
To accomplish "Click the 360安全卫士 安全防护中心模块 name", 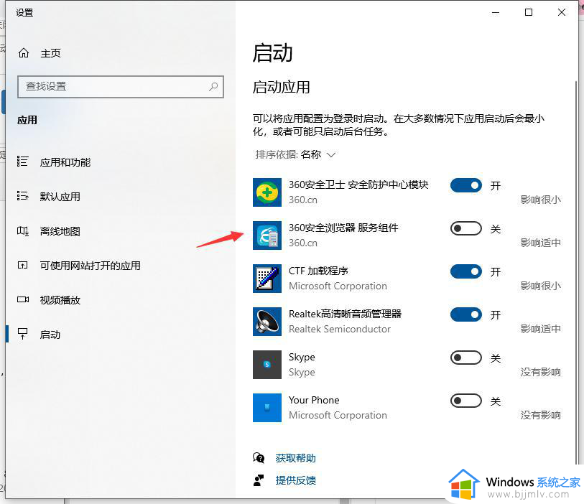I will [x=358, y=185].
